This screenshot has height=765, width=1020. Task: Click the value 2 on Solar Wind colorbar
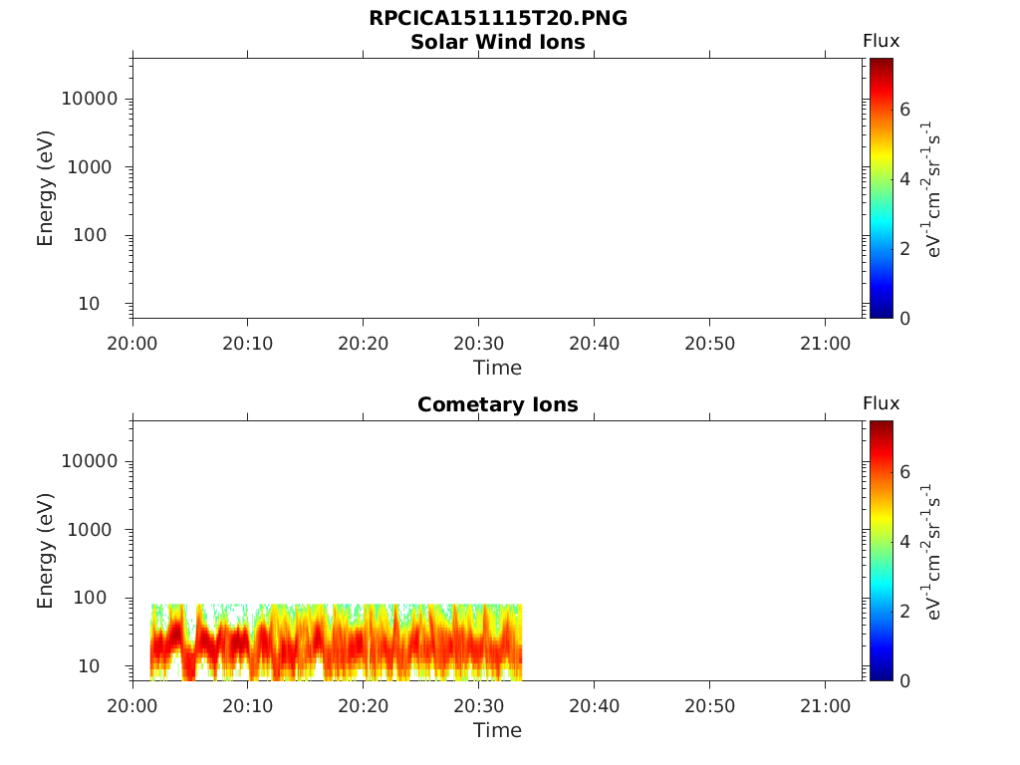point(904,248)
